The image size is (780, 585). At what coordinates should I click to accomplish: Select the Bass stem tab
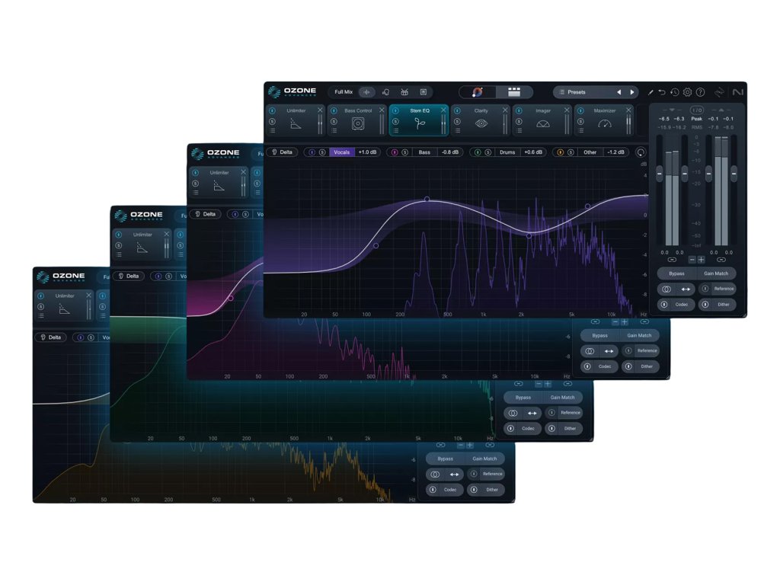424,152
